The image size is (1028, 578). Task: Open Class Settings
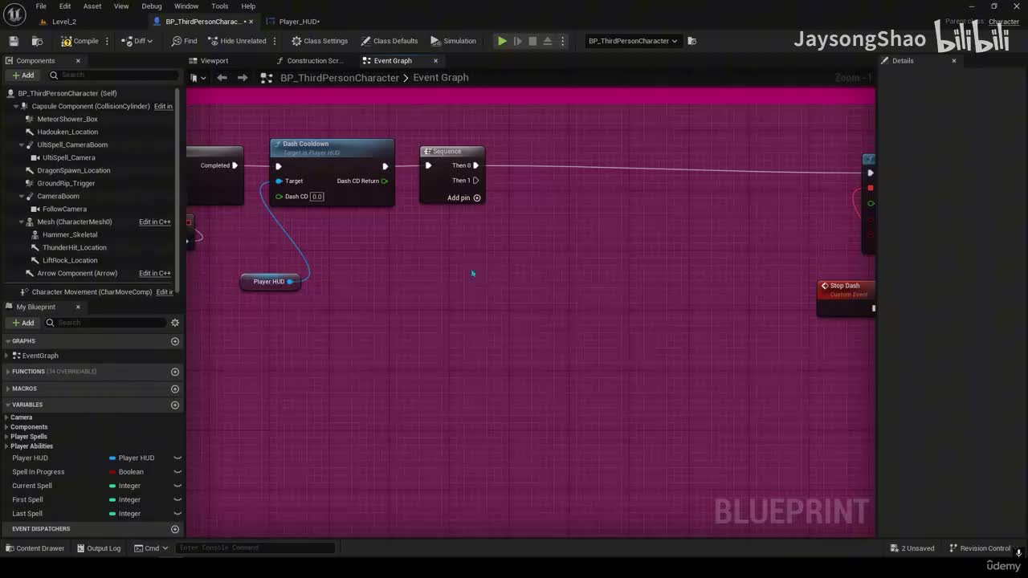tap(320, 41)
